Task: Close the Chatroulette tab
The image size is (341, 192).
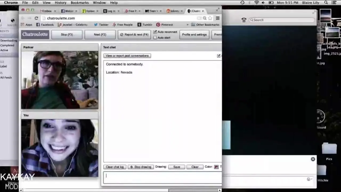Action: point(203,11)
